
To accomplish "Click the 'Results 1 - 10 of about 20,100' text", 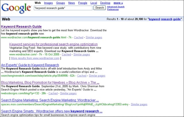I will pos(125,19).
